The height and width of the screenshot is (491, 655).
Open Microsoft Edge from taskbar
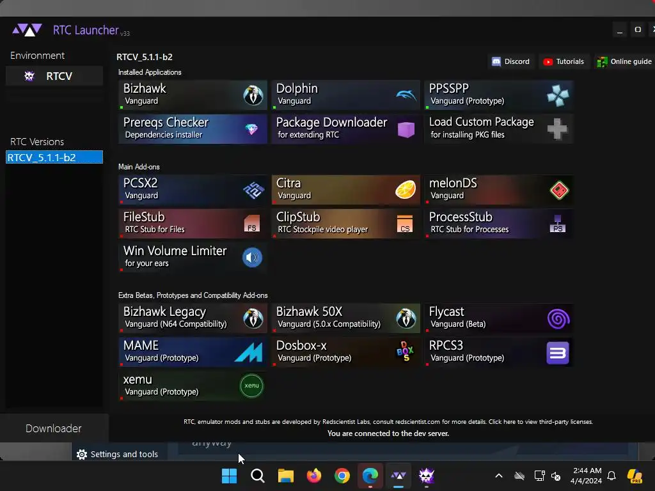pos(370,476)
